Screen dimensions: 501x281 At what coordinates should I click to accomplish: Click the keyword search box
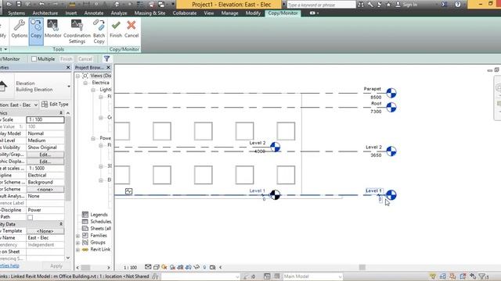point(321,5)
